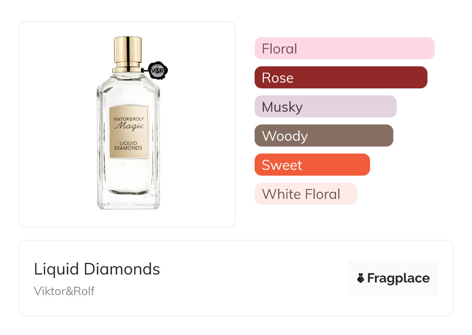This screenshot has height=335, width=472.
Task: Open the Liquid Diamonds perfume title
Action: (x=97, y=269)
